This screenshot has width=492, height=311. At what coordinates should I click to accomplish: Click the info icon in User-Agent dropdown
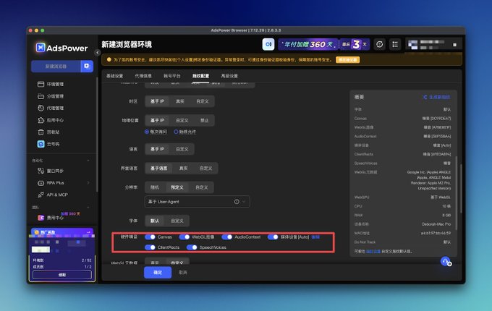click(237, 202)
